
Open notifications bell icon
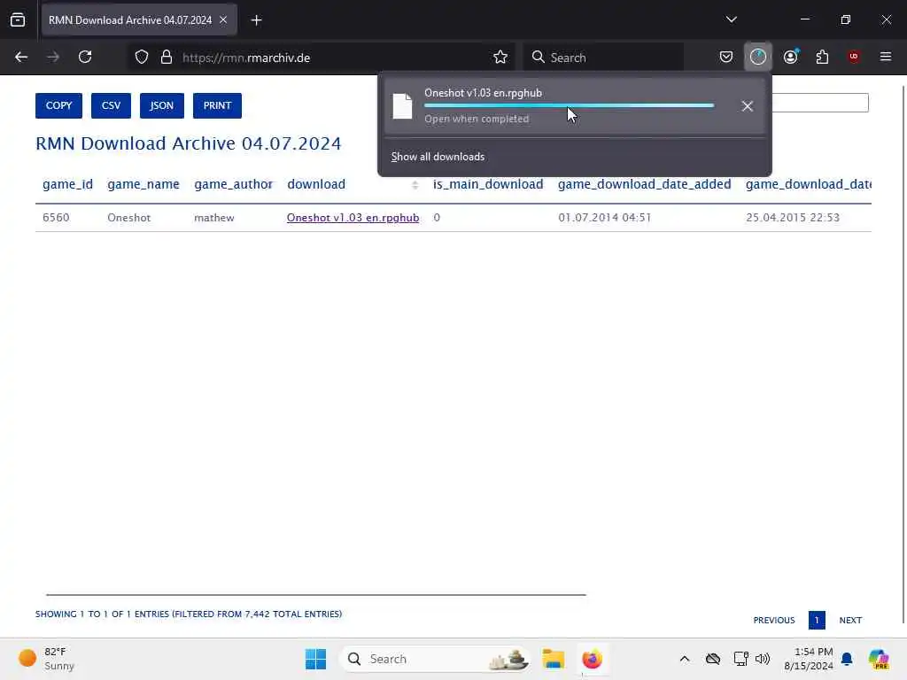tap(847, 659)
